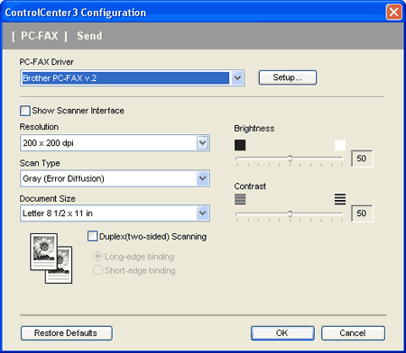Open the PC-FAX driver Setup... button
Viewport: 406px width, 353px height.
coord(288,77)
